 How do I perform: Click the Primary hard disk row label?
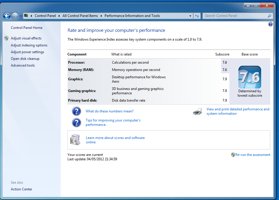pyautogui.click(x=83, y=100)
